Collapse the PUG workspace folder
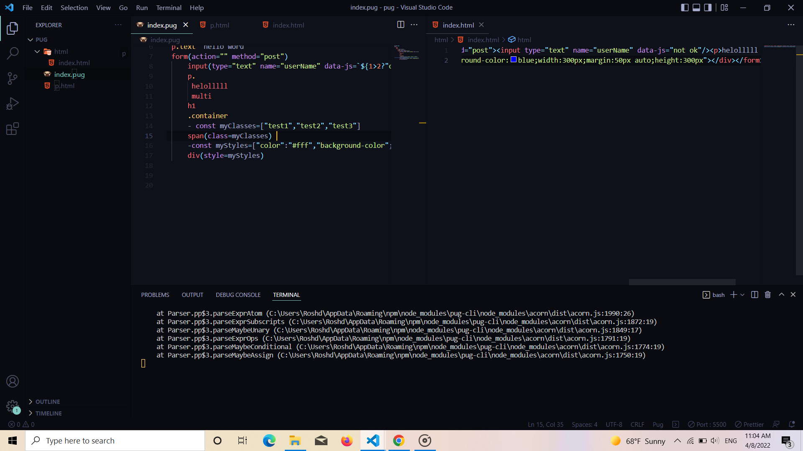The width and height of the screenshot is (803, 451). pyautogui.click(x=30, y=40)
